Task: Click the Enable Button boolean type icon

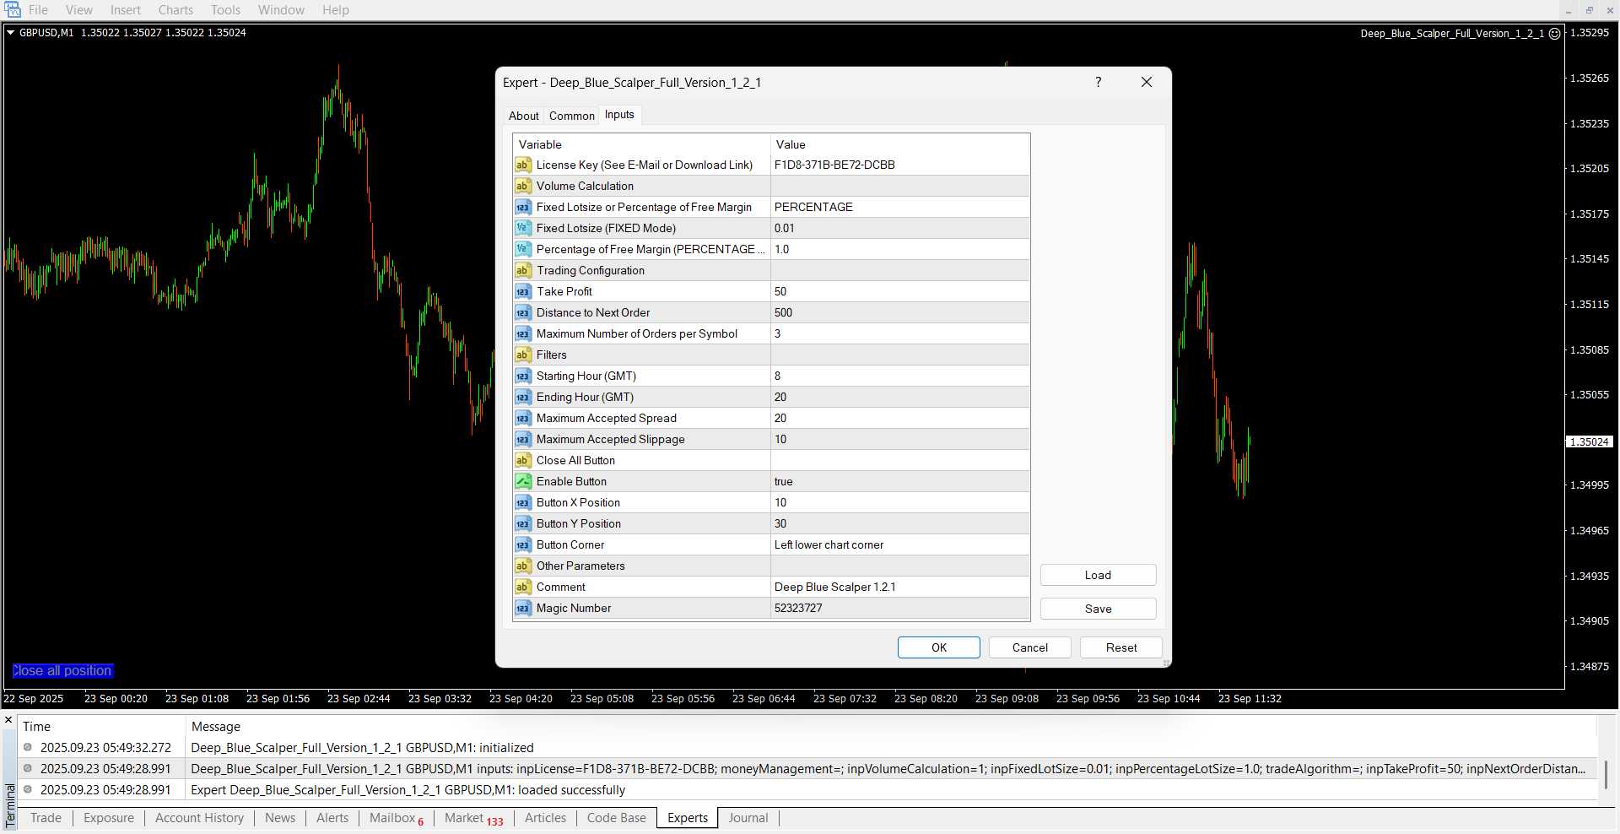Action: click(523, 481)
